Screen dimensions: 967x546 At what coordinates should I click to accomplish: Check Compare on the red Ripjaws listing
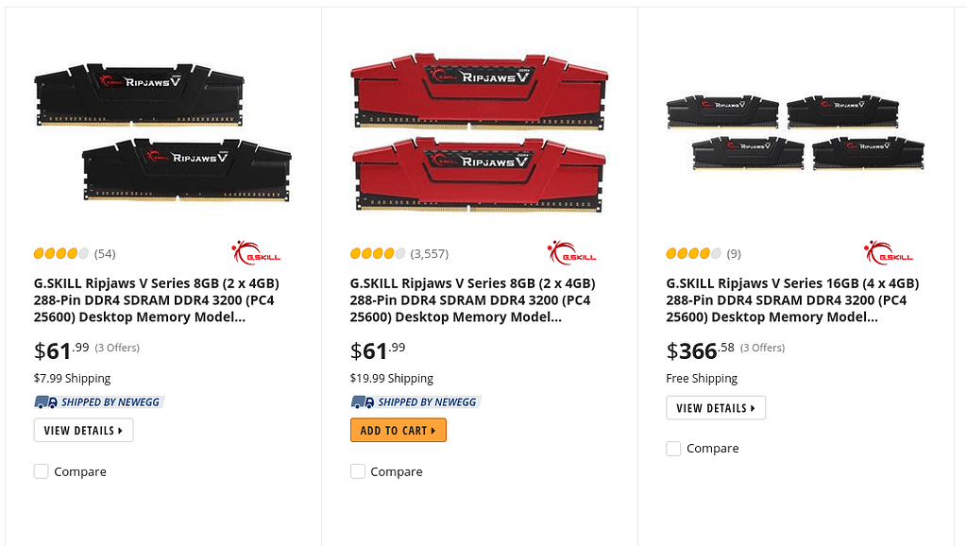tap(358, 470)
